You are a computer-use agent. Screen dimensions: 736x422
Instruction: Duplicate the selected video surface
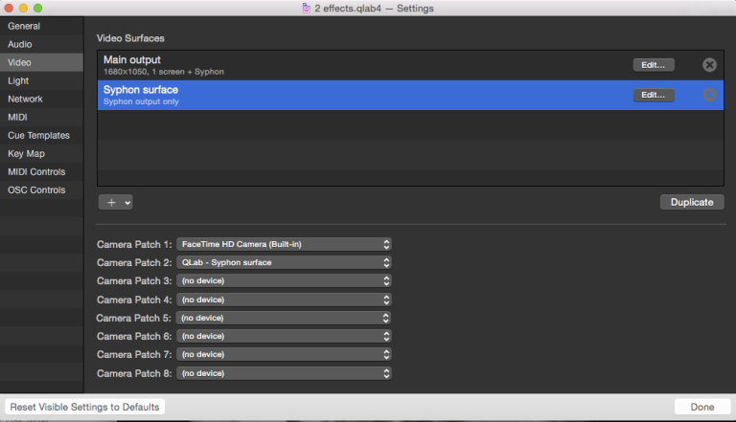point(691,202)
